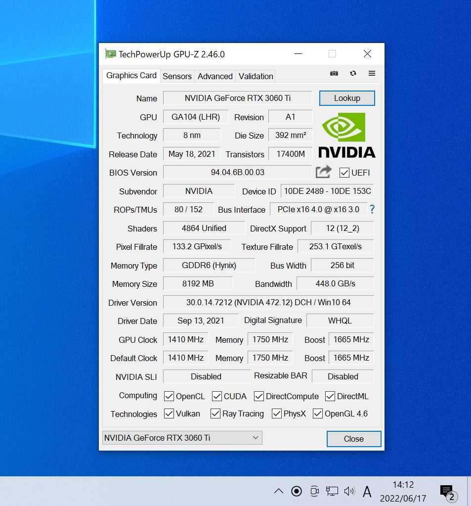
Task: Click the refresh icon in GPU-Z
Action: coord(353,73)
